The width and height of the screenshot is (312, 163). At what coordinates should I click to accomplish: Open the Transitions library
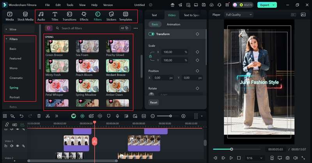(69, 16)
